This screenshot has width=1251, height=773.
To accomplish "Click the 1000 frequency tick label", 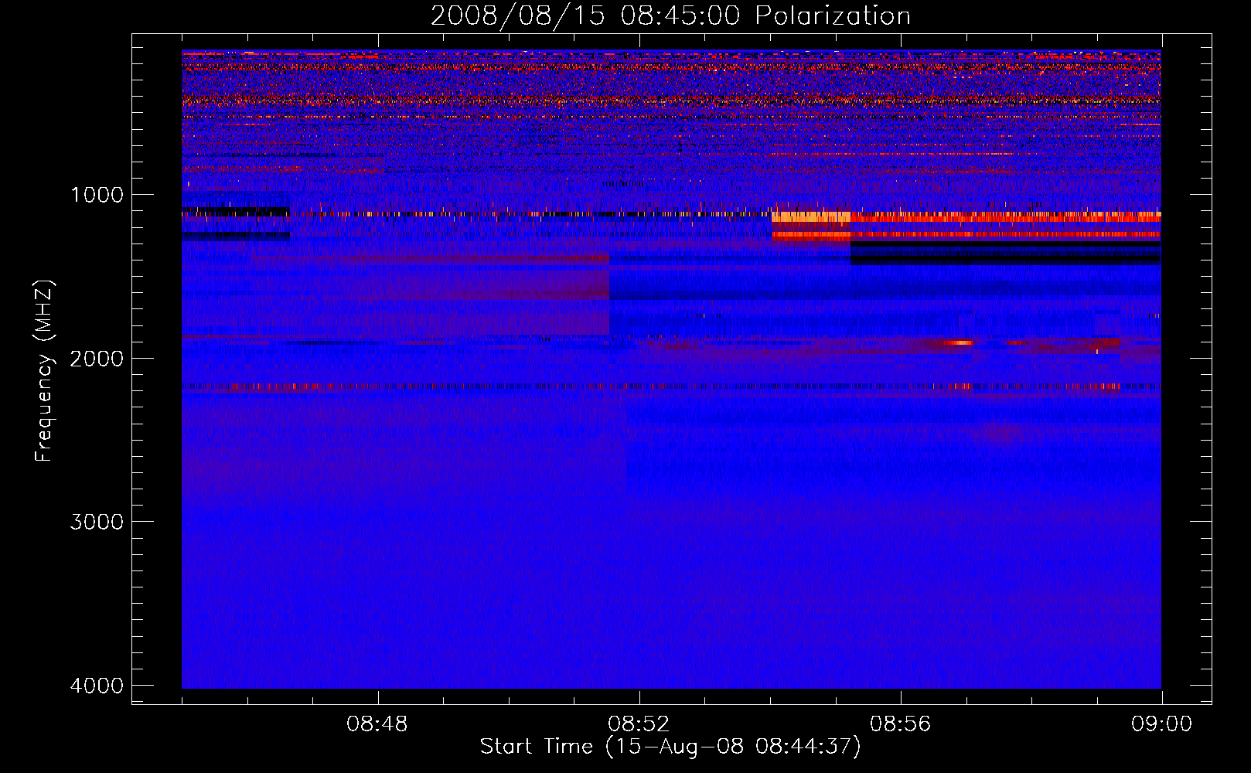I will pyautogui.click(x=97, y=195).
